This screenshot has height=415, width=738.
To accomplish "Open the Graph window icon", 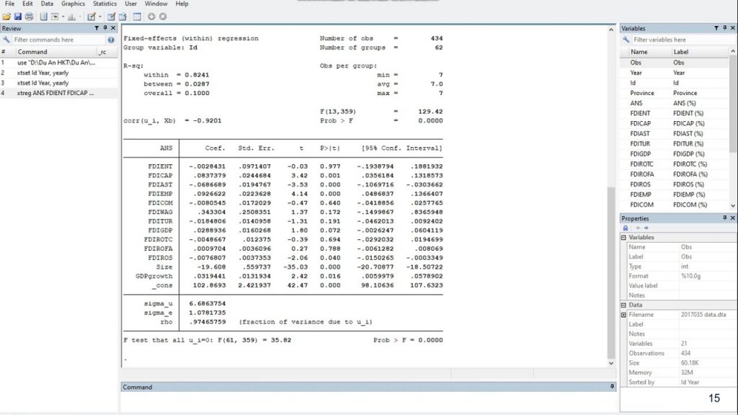I will (x=71, y=16).
